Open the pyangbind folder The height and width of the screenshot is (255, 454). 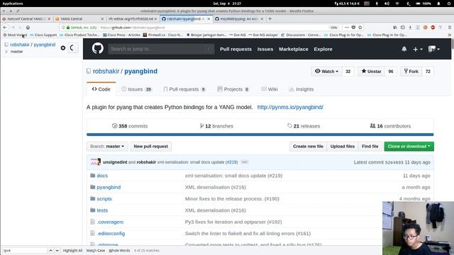tap(109, 187)
